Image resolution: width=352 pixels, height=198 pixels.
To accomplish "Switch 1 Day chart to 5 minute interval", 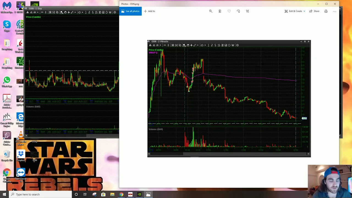I will pyautogui.click(x=93, y=12).
